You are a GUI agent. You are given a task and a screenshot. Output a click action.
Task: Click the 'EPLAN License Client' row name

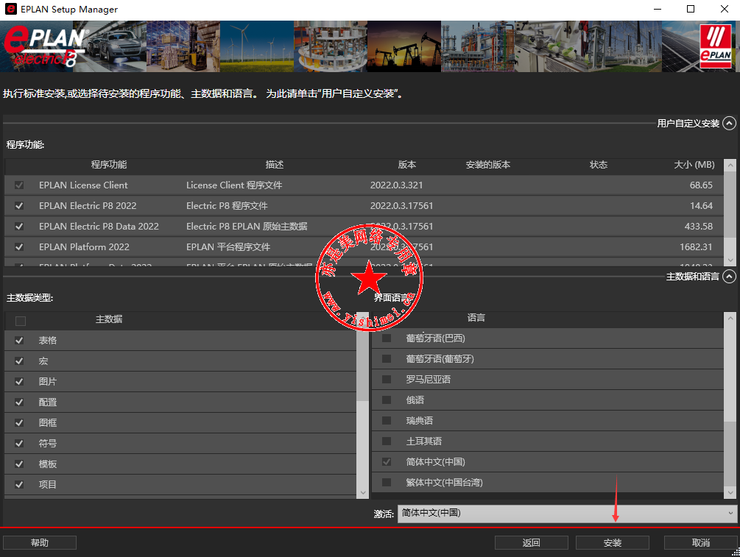[83, 185]
